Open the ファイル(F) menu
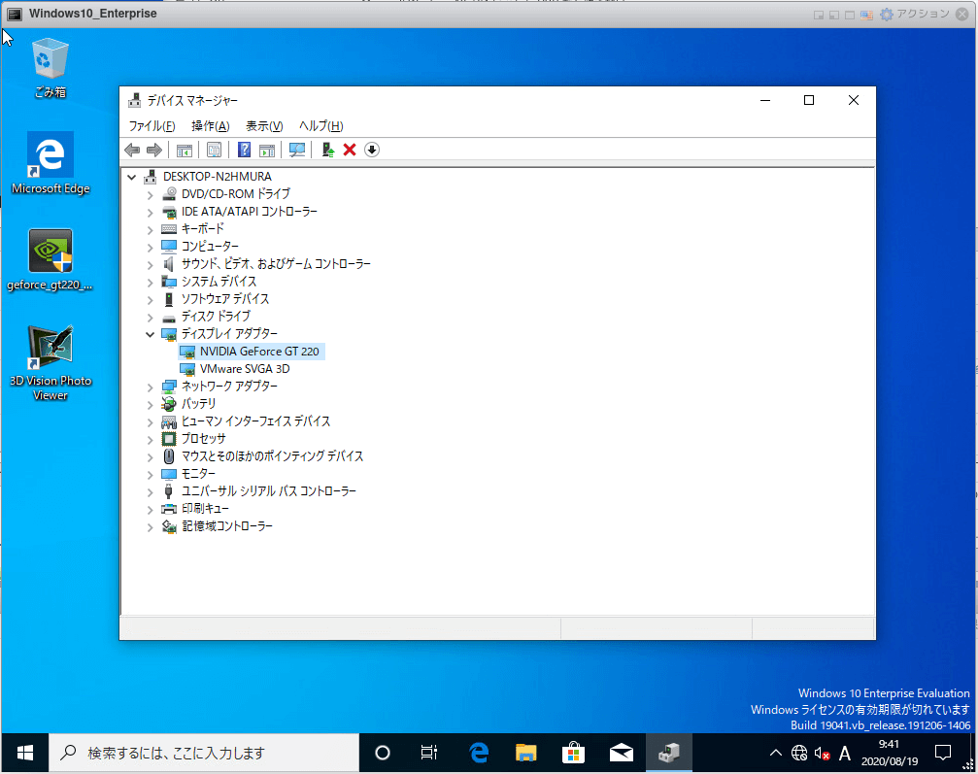 [x=152, y=126]
